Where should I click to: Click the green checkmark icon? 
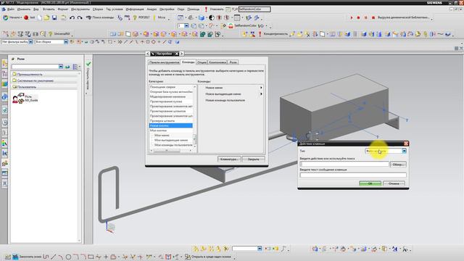point(88,64)
